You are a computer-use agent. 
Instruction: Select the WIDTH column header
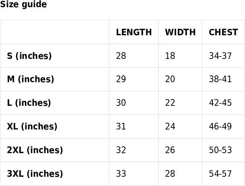(180, 32)
